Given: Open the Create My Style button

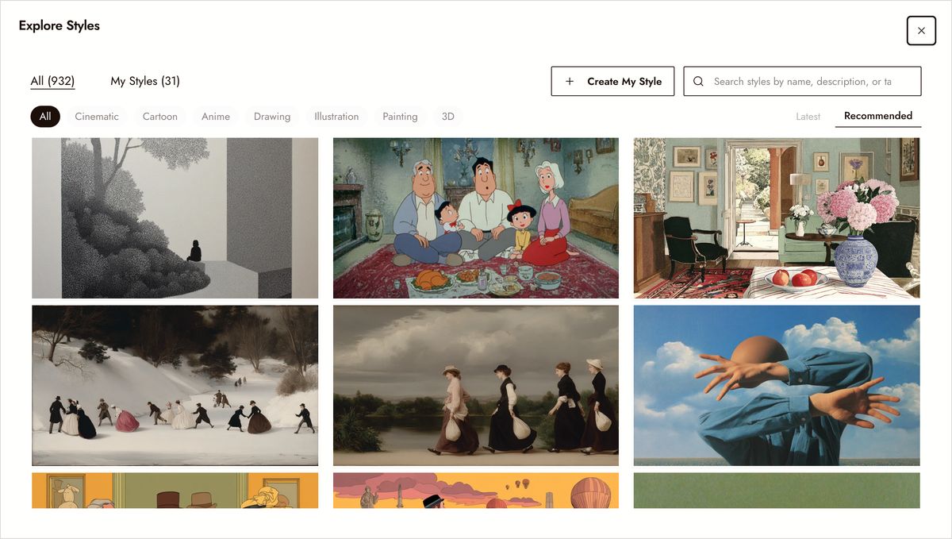Looking at the screenshot, I should coord(612,81).
